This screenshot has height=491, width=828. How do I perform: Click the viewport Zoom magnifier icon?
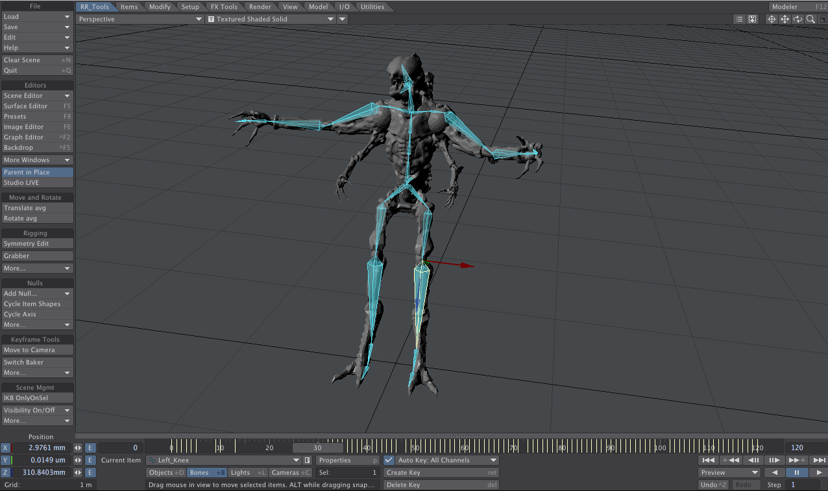(x=810, y=19)
